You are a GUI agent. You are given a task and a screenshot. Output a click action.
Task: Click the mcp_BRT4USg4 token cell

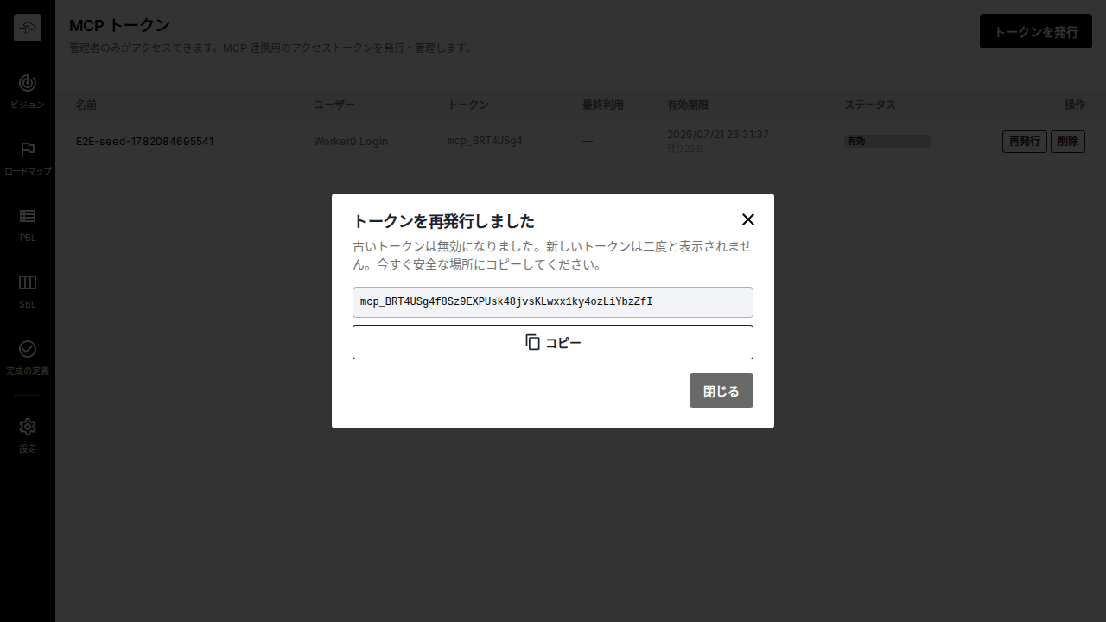click(485, 141)
